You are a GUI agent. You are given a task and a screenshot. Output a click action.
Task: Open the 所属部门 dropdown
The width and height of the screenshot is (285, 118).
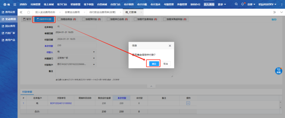(94, 58)
